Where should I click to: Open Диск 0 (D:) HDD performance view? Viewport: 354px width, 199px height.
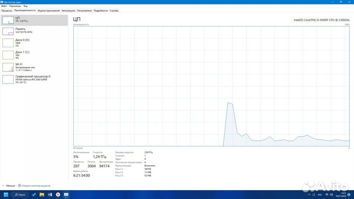pyautogui.click(x=34, y=43)
